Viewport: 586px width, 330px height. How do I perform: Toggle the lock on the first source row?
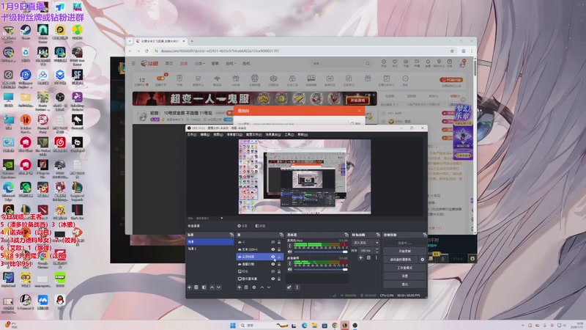pos(279,242)
